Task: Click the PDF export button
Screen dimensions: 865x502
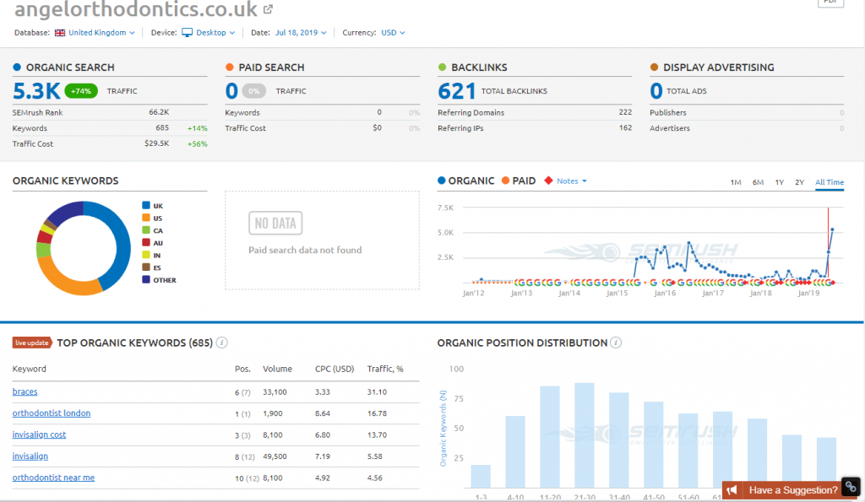Action: tap(830, 3)
